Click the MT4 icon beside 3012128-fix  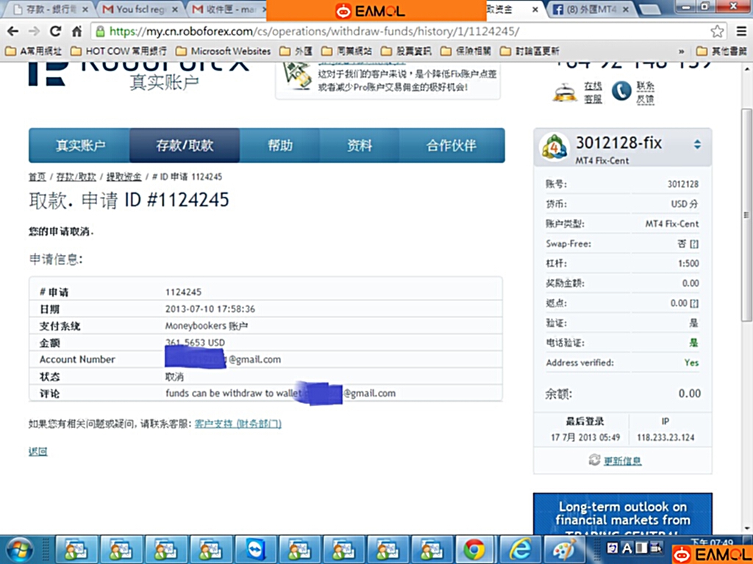pyautogui.click(x=554, y=147)
